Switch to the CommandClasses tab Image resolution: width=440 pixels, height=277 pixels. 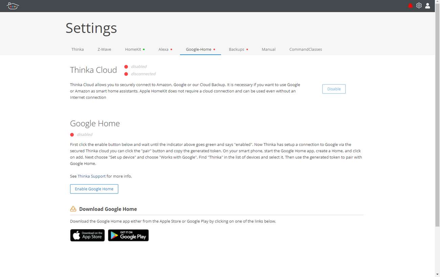(x=306, y=49)
